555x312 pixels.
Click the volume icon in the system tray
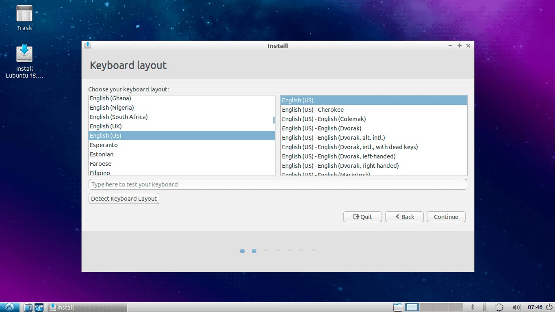(516, 307)
